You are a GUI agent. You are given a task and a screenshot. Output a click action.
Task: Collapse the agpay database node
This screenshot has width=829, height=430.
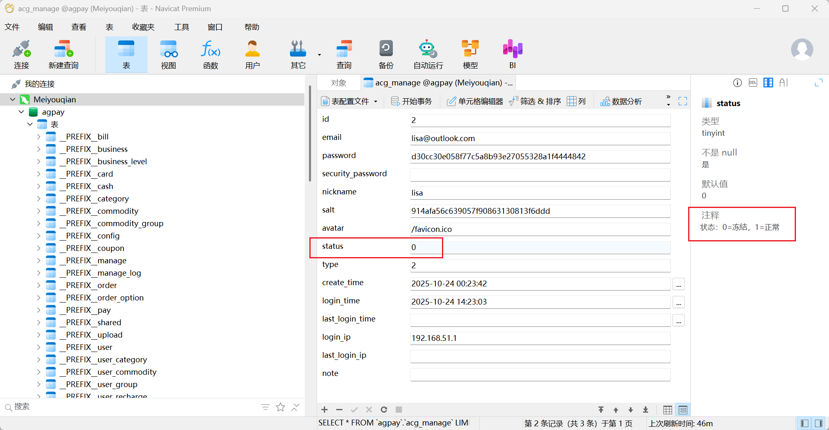21,112
